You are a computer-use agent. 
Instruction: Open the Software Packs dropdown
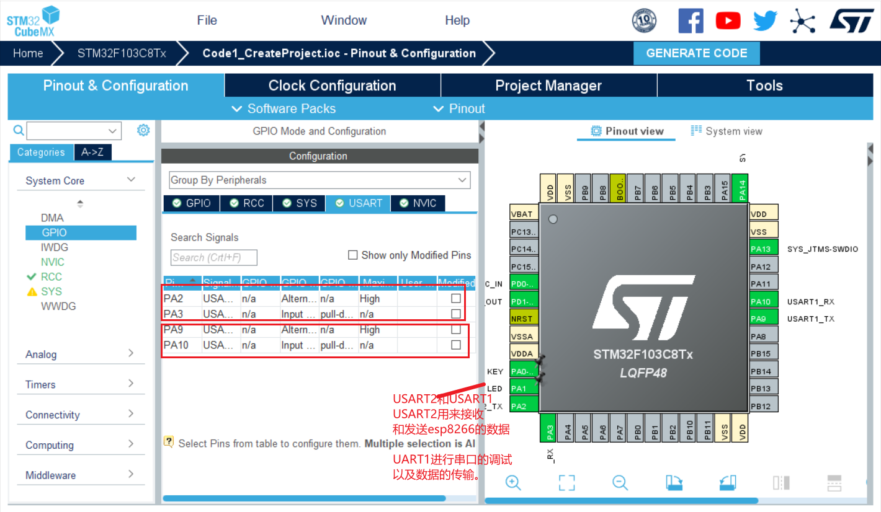(284, 108)
